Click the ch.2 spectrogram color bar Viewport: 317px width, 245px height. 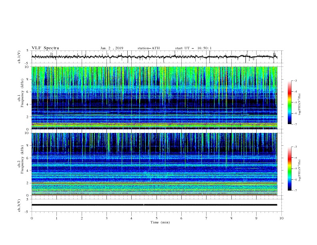click(x=290, y=169)
